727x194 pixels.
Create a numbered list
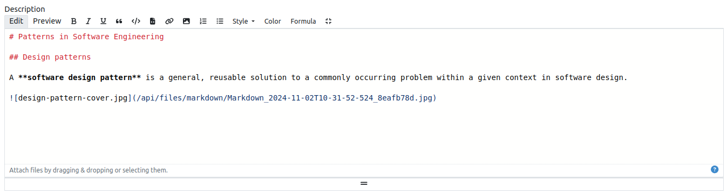(x=203, y=21)
